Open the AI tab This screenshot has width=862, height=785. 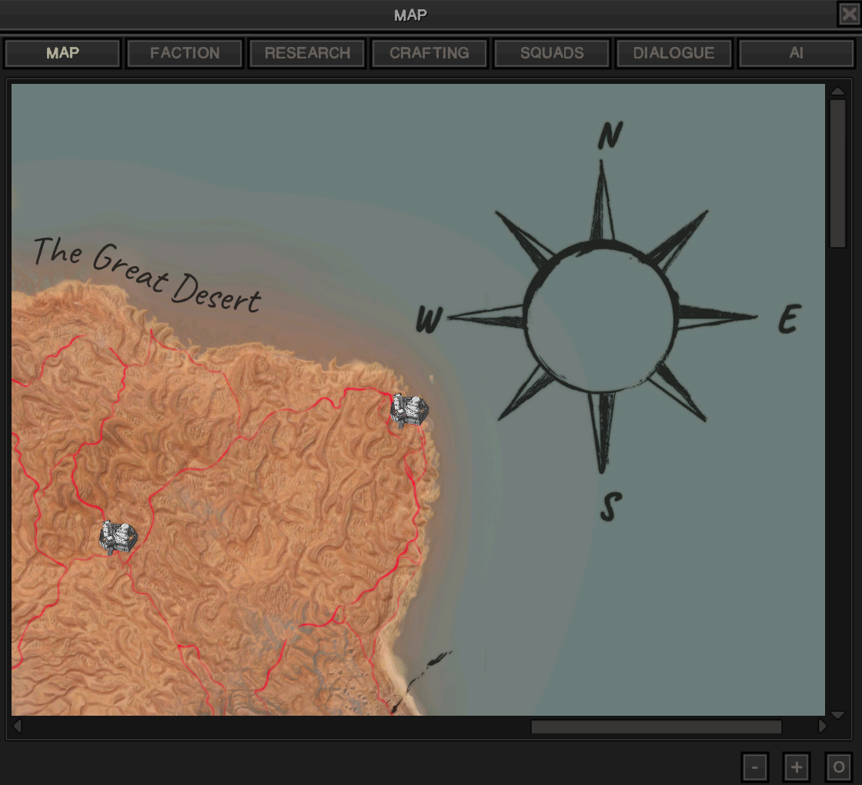(797, 53)
